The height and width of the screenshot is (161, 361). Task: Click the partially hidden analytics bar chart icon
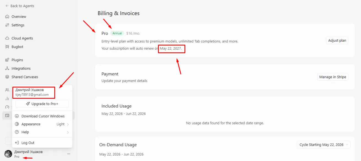pyautogui.click(x=7, y=98)
